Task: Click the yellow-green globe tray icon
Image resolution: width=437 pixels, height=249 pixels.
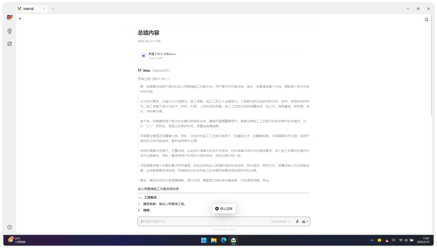Action: click(x=379, y=240)
